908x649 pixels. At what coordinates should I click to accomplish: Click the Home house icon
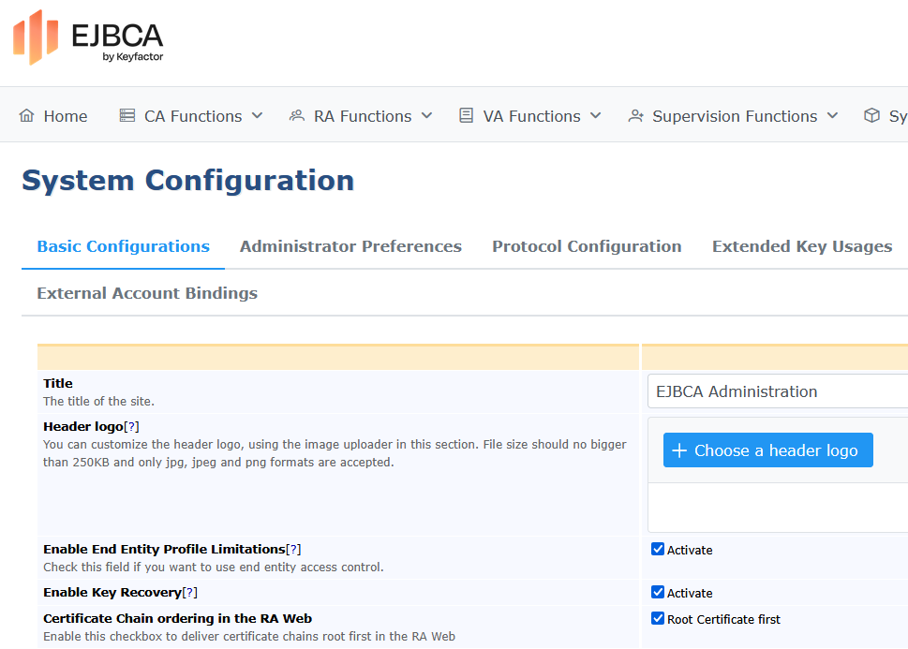26,116
